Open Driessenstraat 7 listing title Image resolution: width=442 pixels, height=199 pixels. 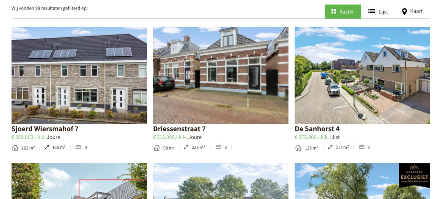179,129
